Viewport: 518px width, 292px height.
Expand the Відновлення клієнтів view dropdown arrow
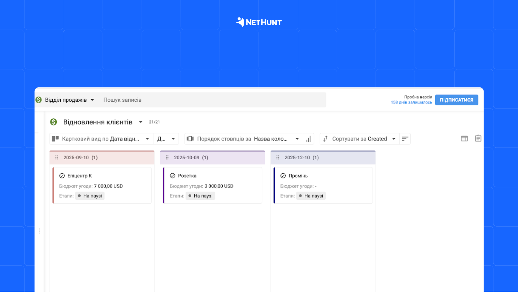140,122
